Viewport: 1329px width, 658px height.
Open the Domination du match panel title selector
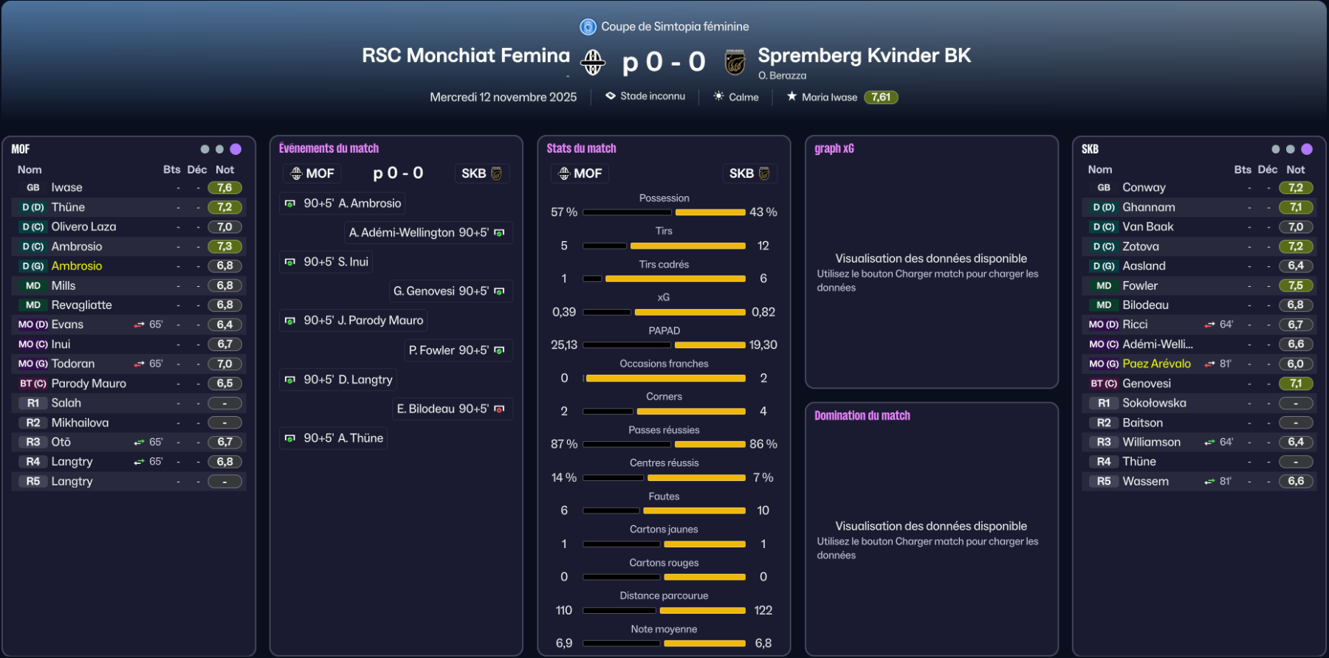pos(862,415)
